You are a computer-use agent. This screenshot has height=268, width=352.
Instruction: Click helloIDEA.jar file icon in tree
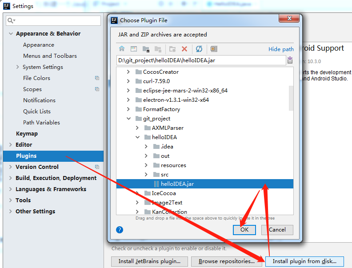[x=156, y=184]
